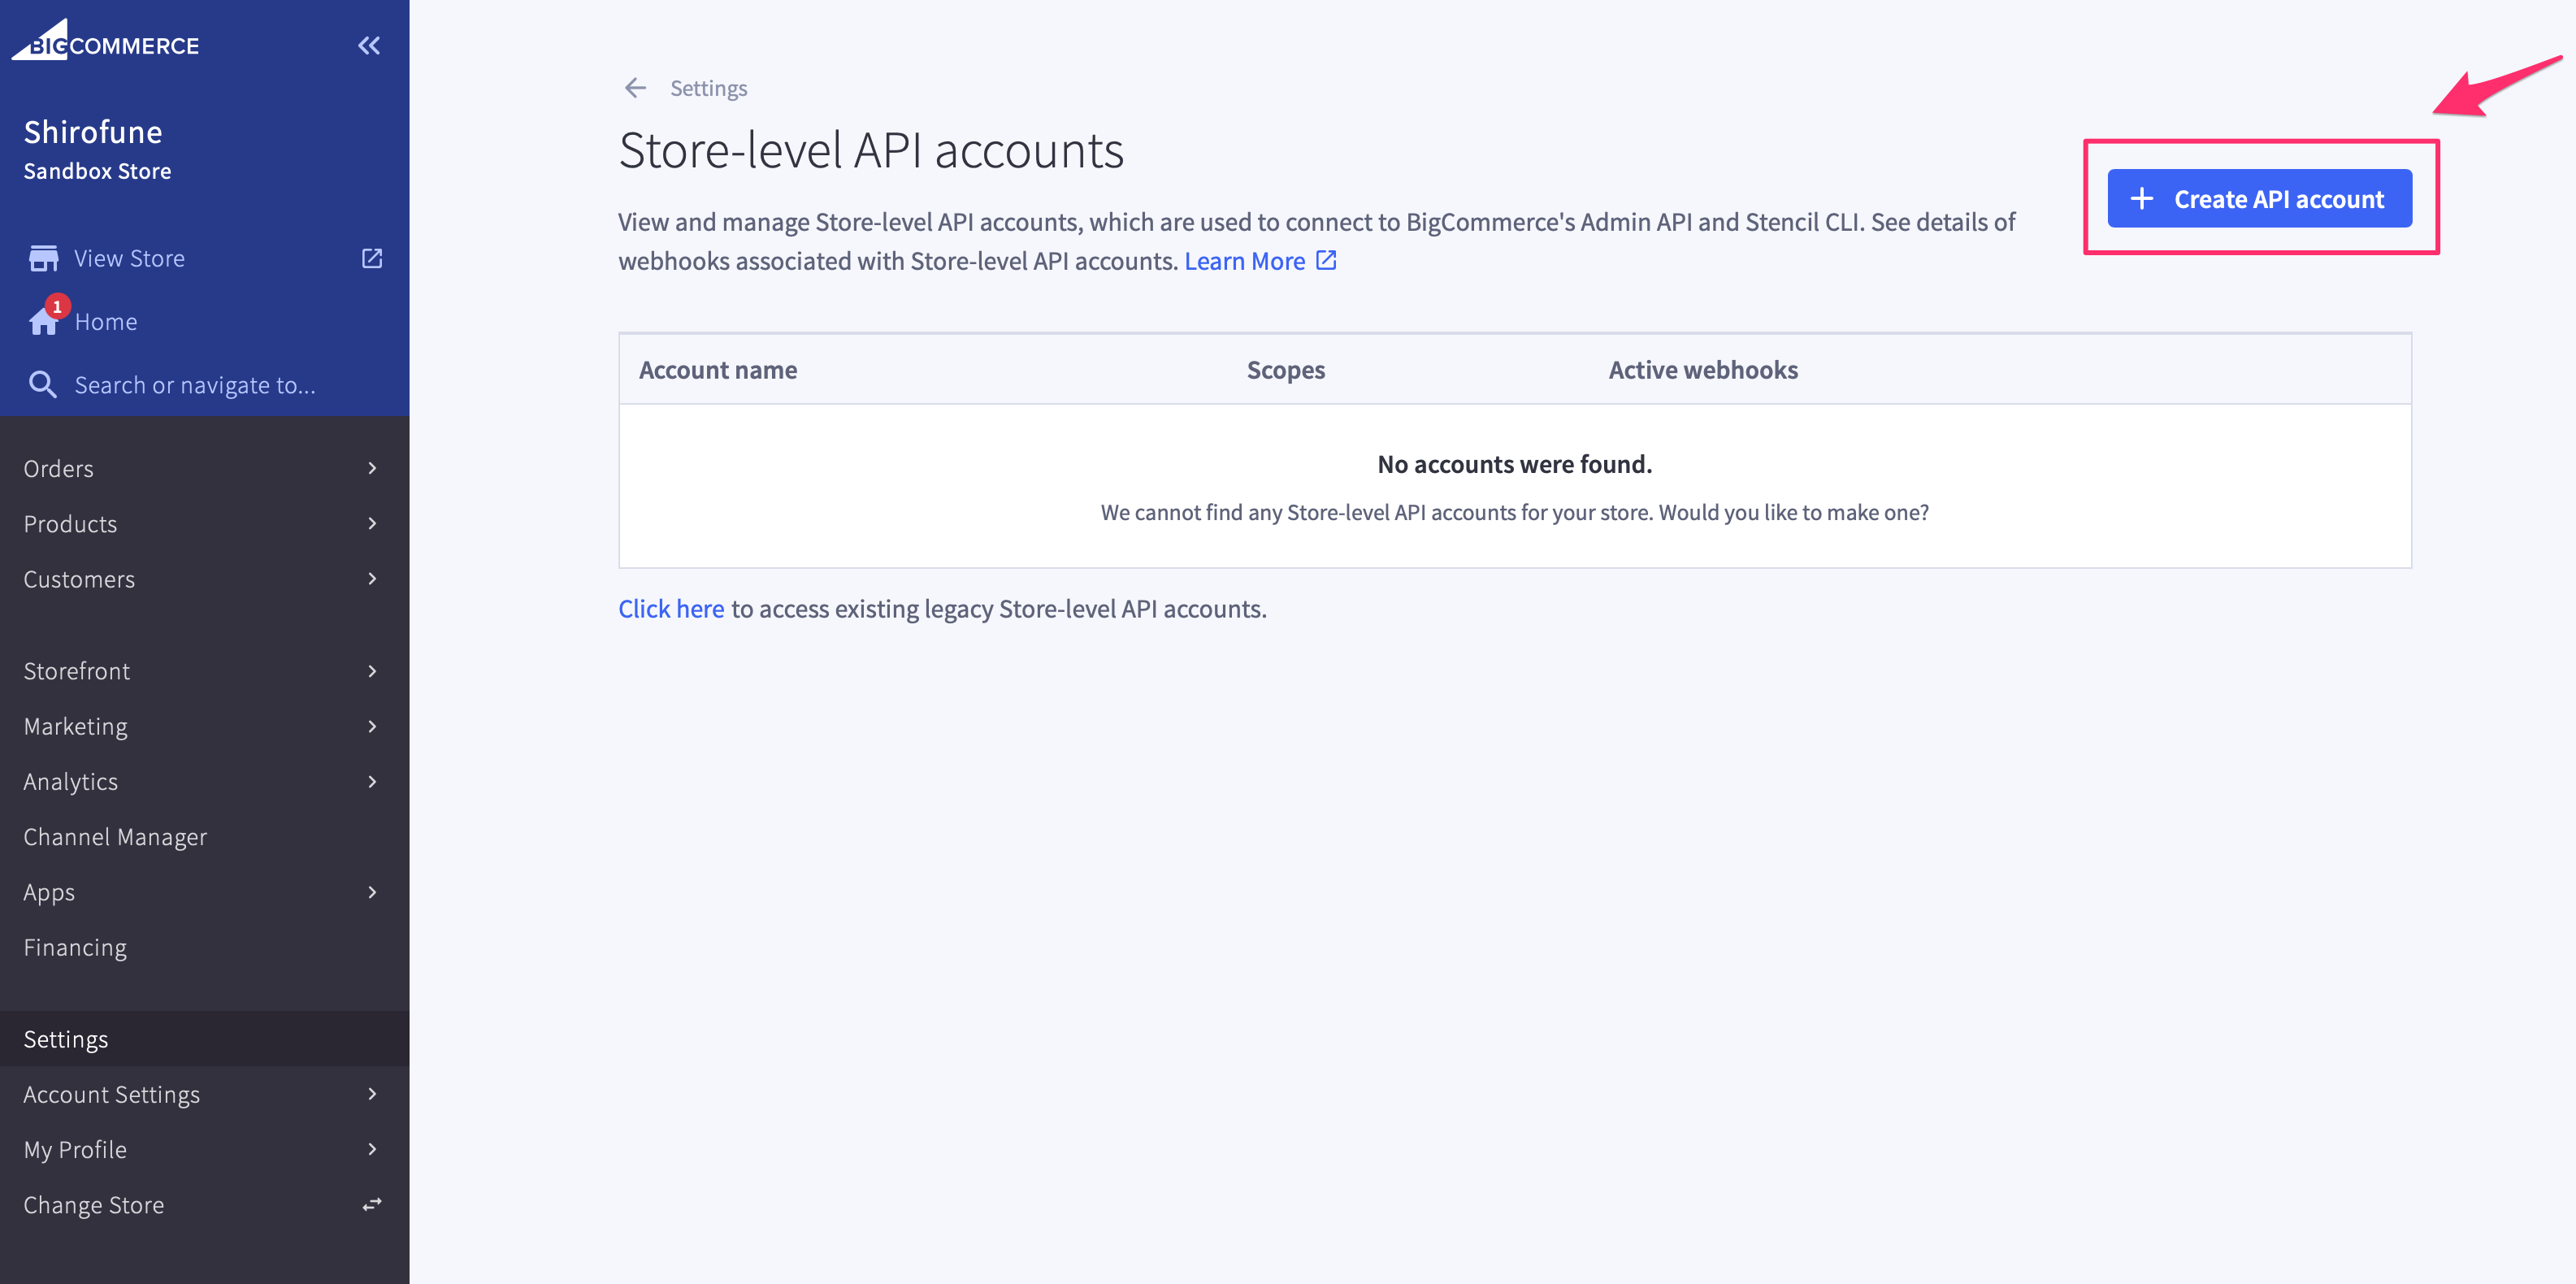Click the Account name column header
The width and height of the screenshot is (2576, 1284).
[718, 370]
